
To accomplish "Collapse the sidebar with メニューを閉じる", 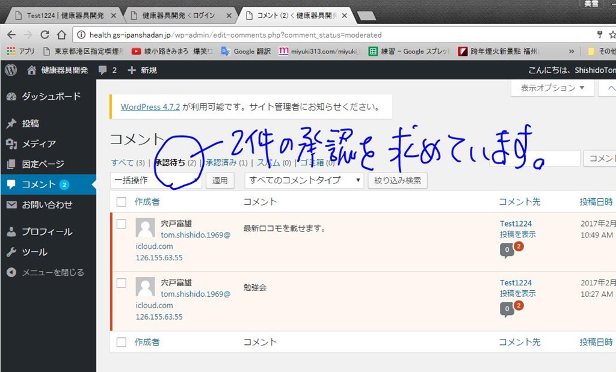I will [52, 272].
